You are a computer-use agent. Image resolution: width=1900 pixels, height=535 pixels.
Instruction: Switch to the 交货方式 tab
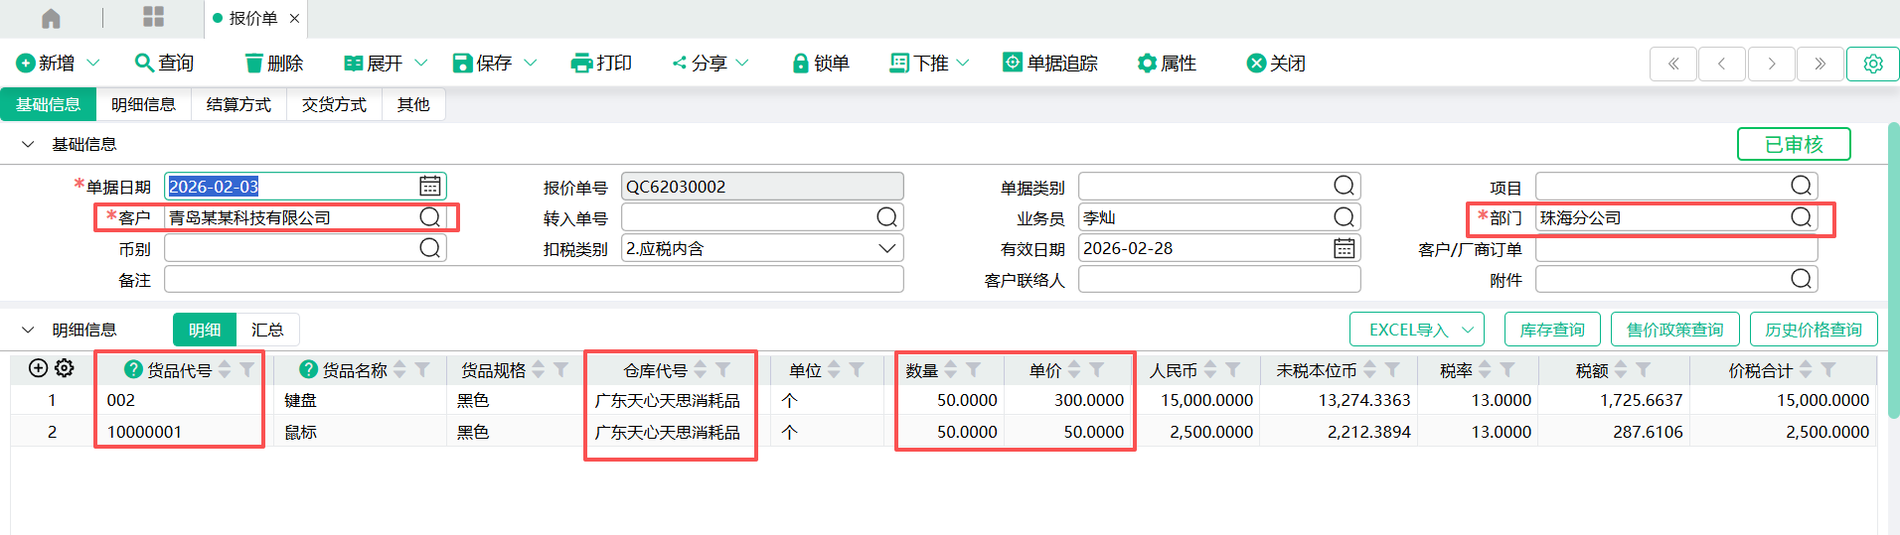click(334, 104)
